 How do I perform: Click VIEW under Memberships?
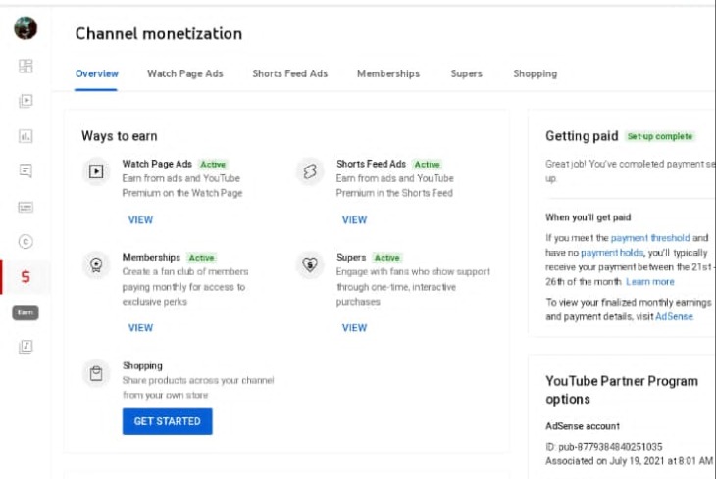pyautogui.click(x=140, y=328)
